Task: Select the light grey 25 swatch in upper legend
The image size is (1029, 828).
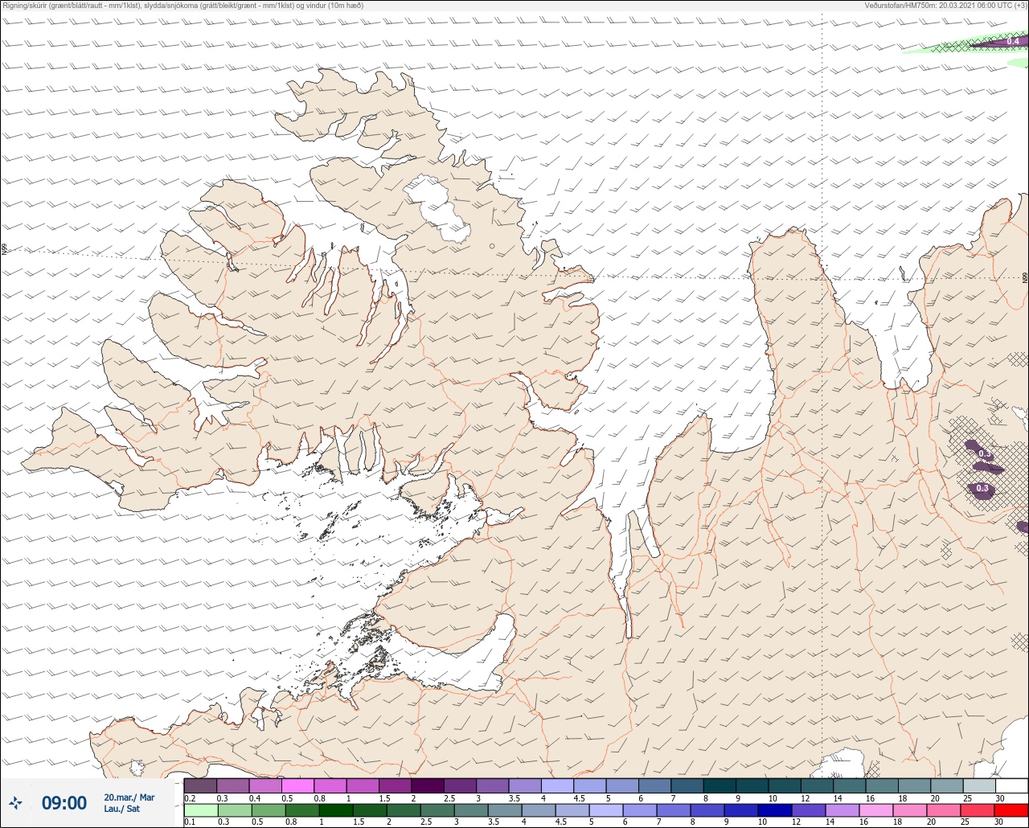Action: [979, 785]
